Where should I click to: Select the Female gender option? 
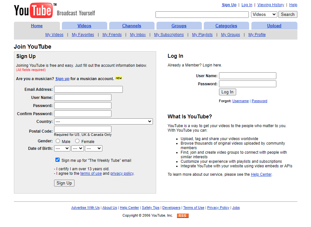click(77, 141)
